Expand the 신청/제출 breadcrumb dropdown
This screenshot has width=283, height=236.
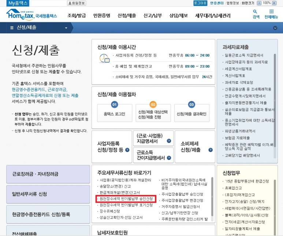[66, 28]
